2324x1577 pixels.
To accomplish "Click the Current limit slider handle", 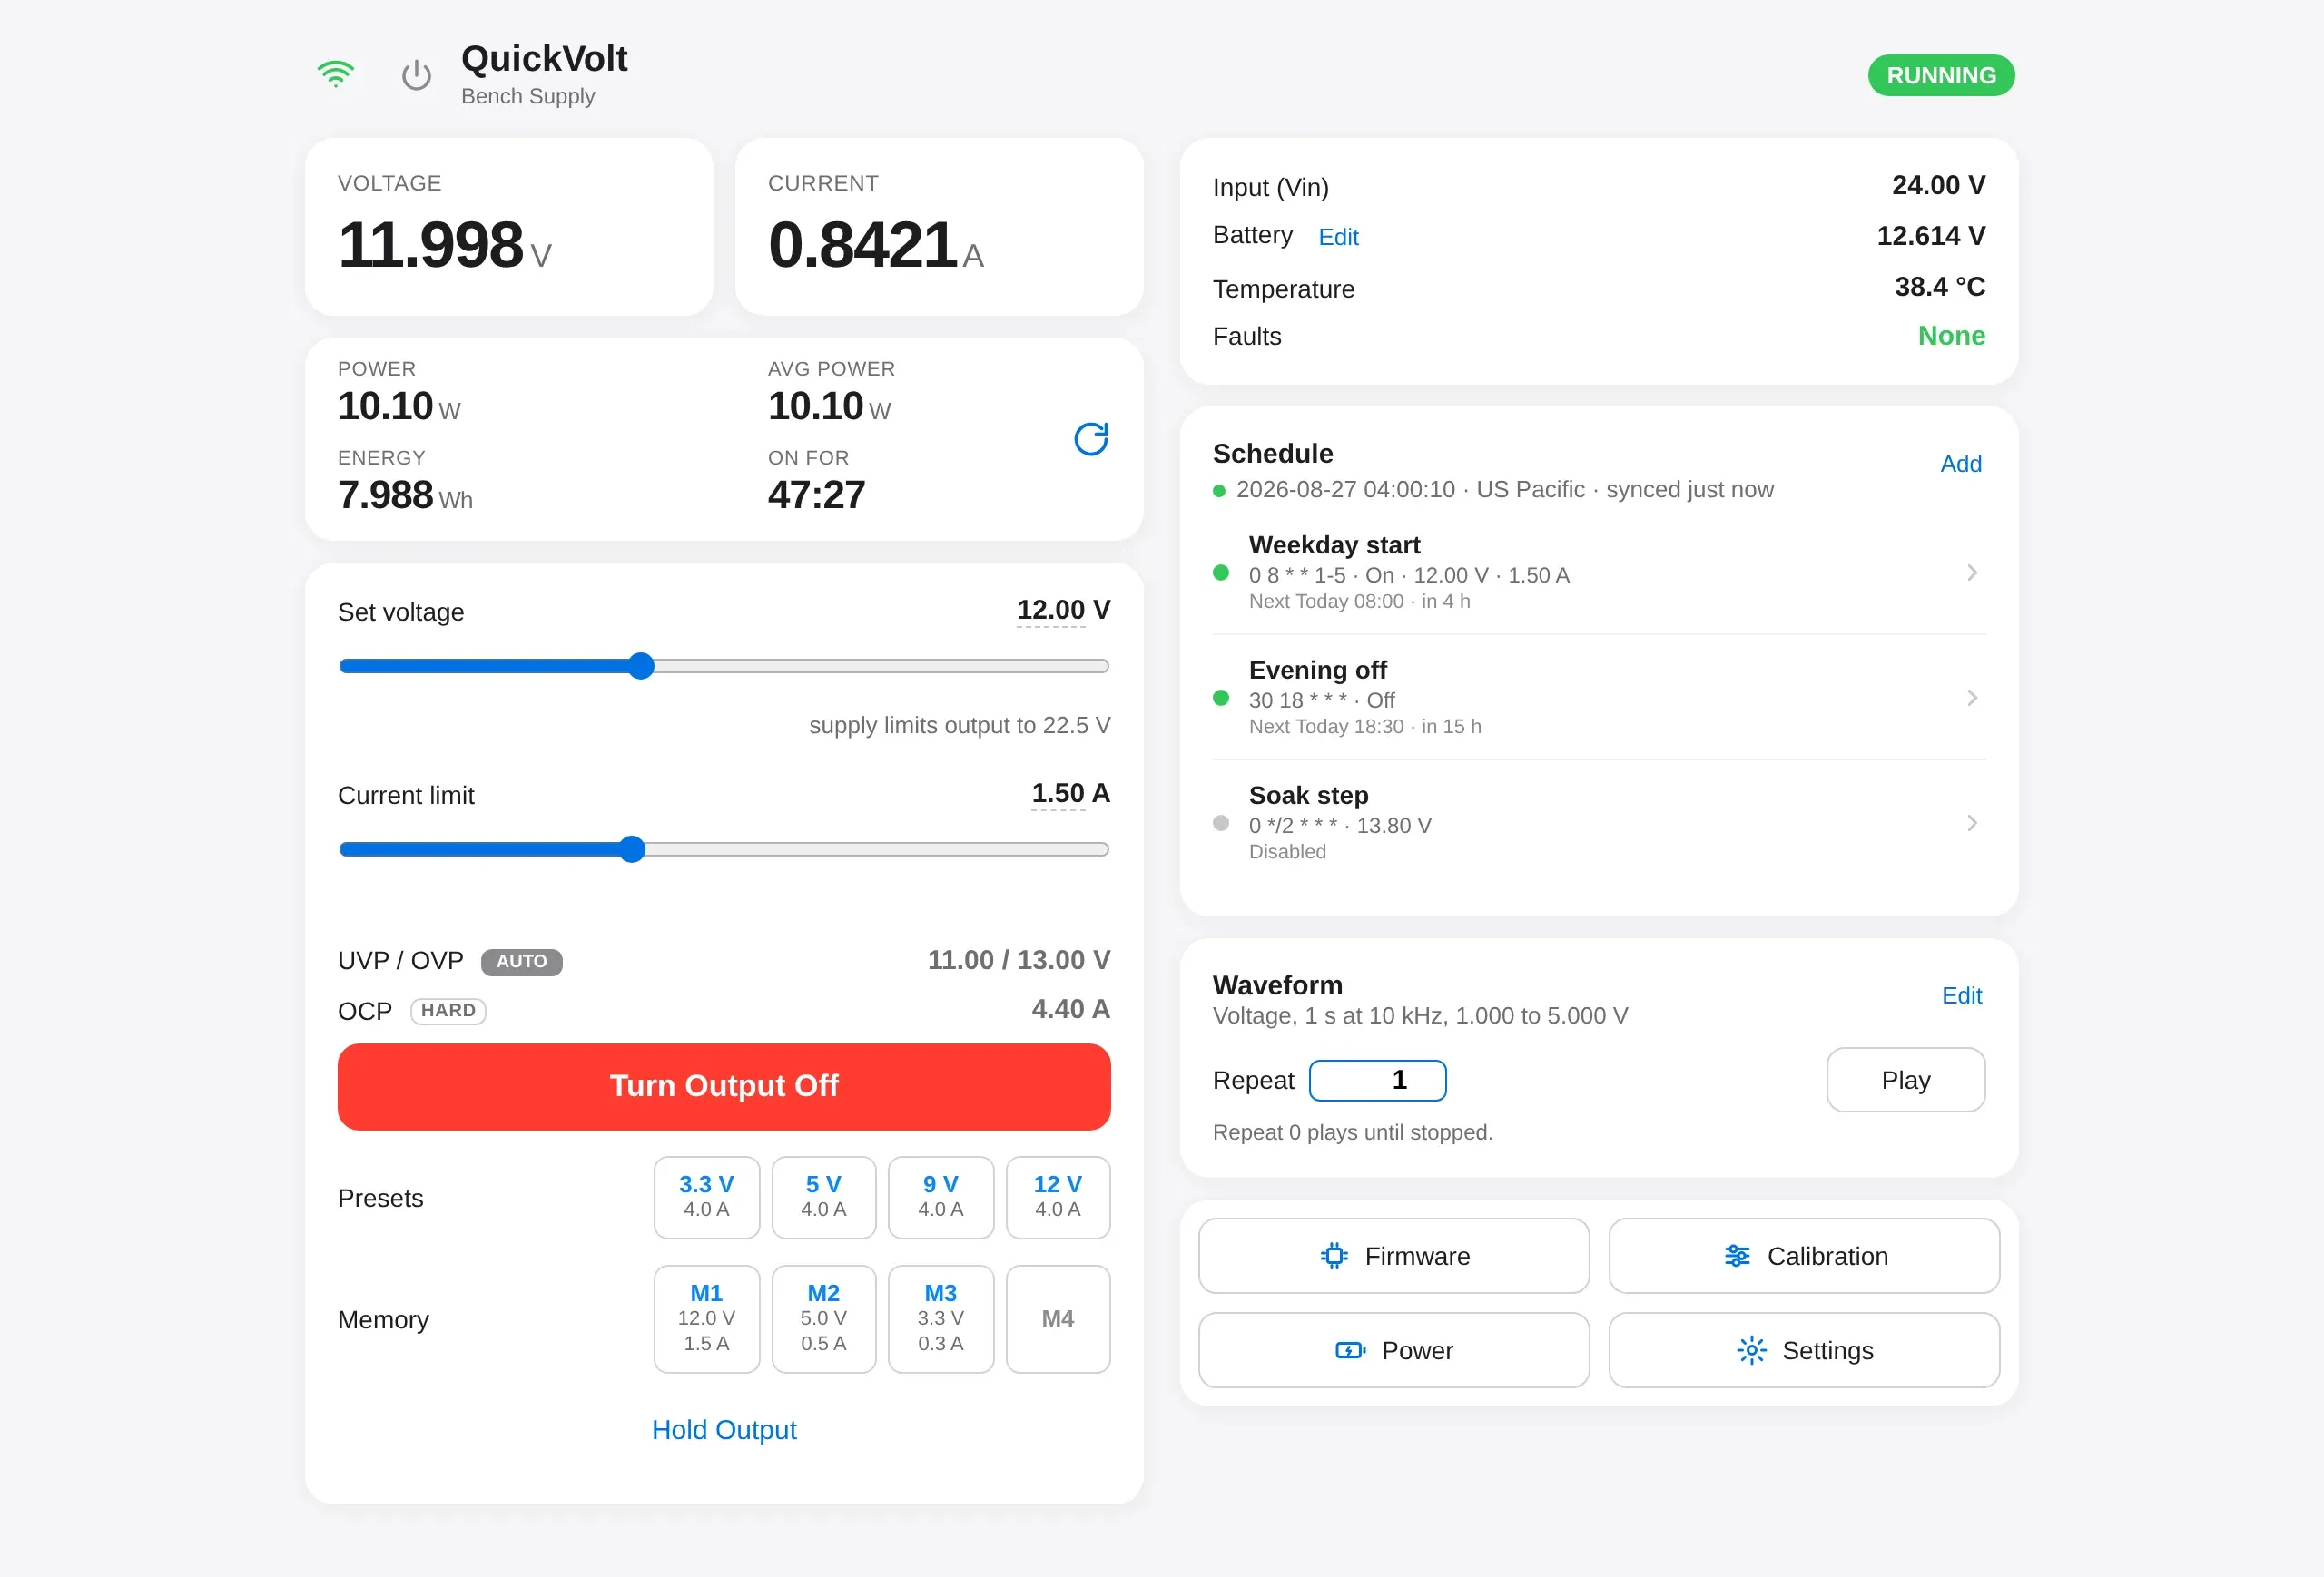I will (x=631, y=849).
